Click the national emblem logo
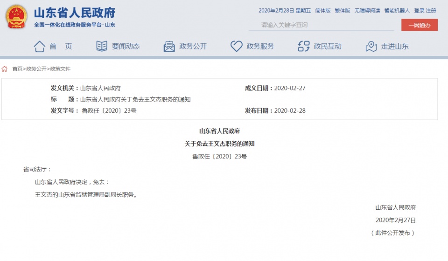Viewport: 448px width, 261px height. click(x=17, y=17)
